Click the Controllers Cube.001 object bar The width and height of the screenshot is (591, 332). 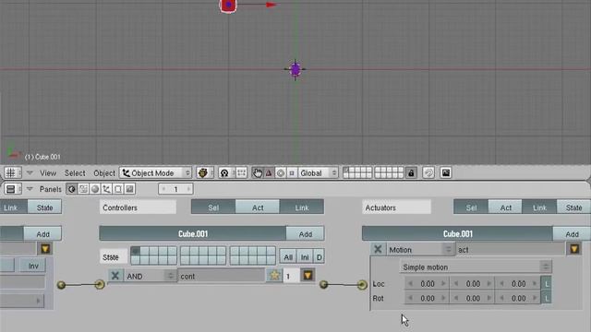pyautogui.click(x=193, y=233)
